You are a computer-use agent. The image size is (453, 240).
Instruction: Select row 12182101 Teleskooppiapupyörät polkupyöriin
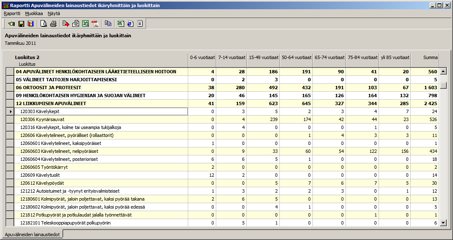coord(101,223)
